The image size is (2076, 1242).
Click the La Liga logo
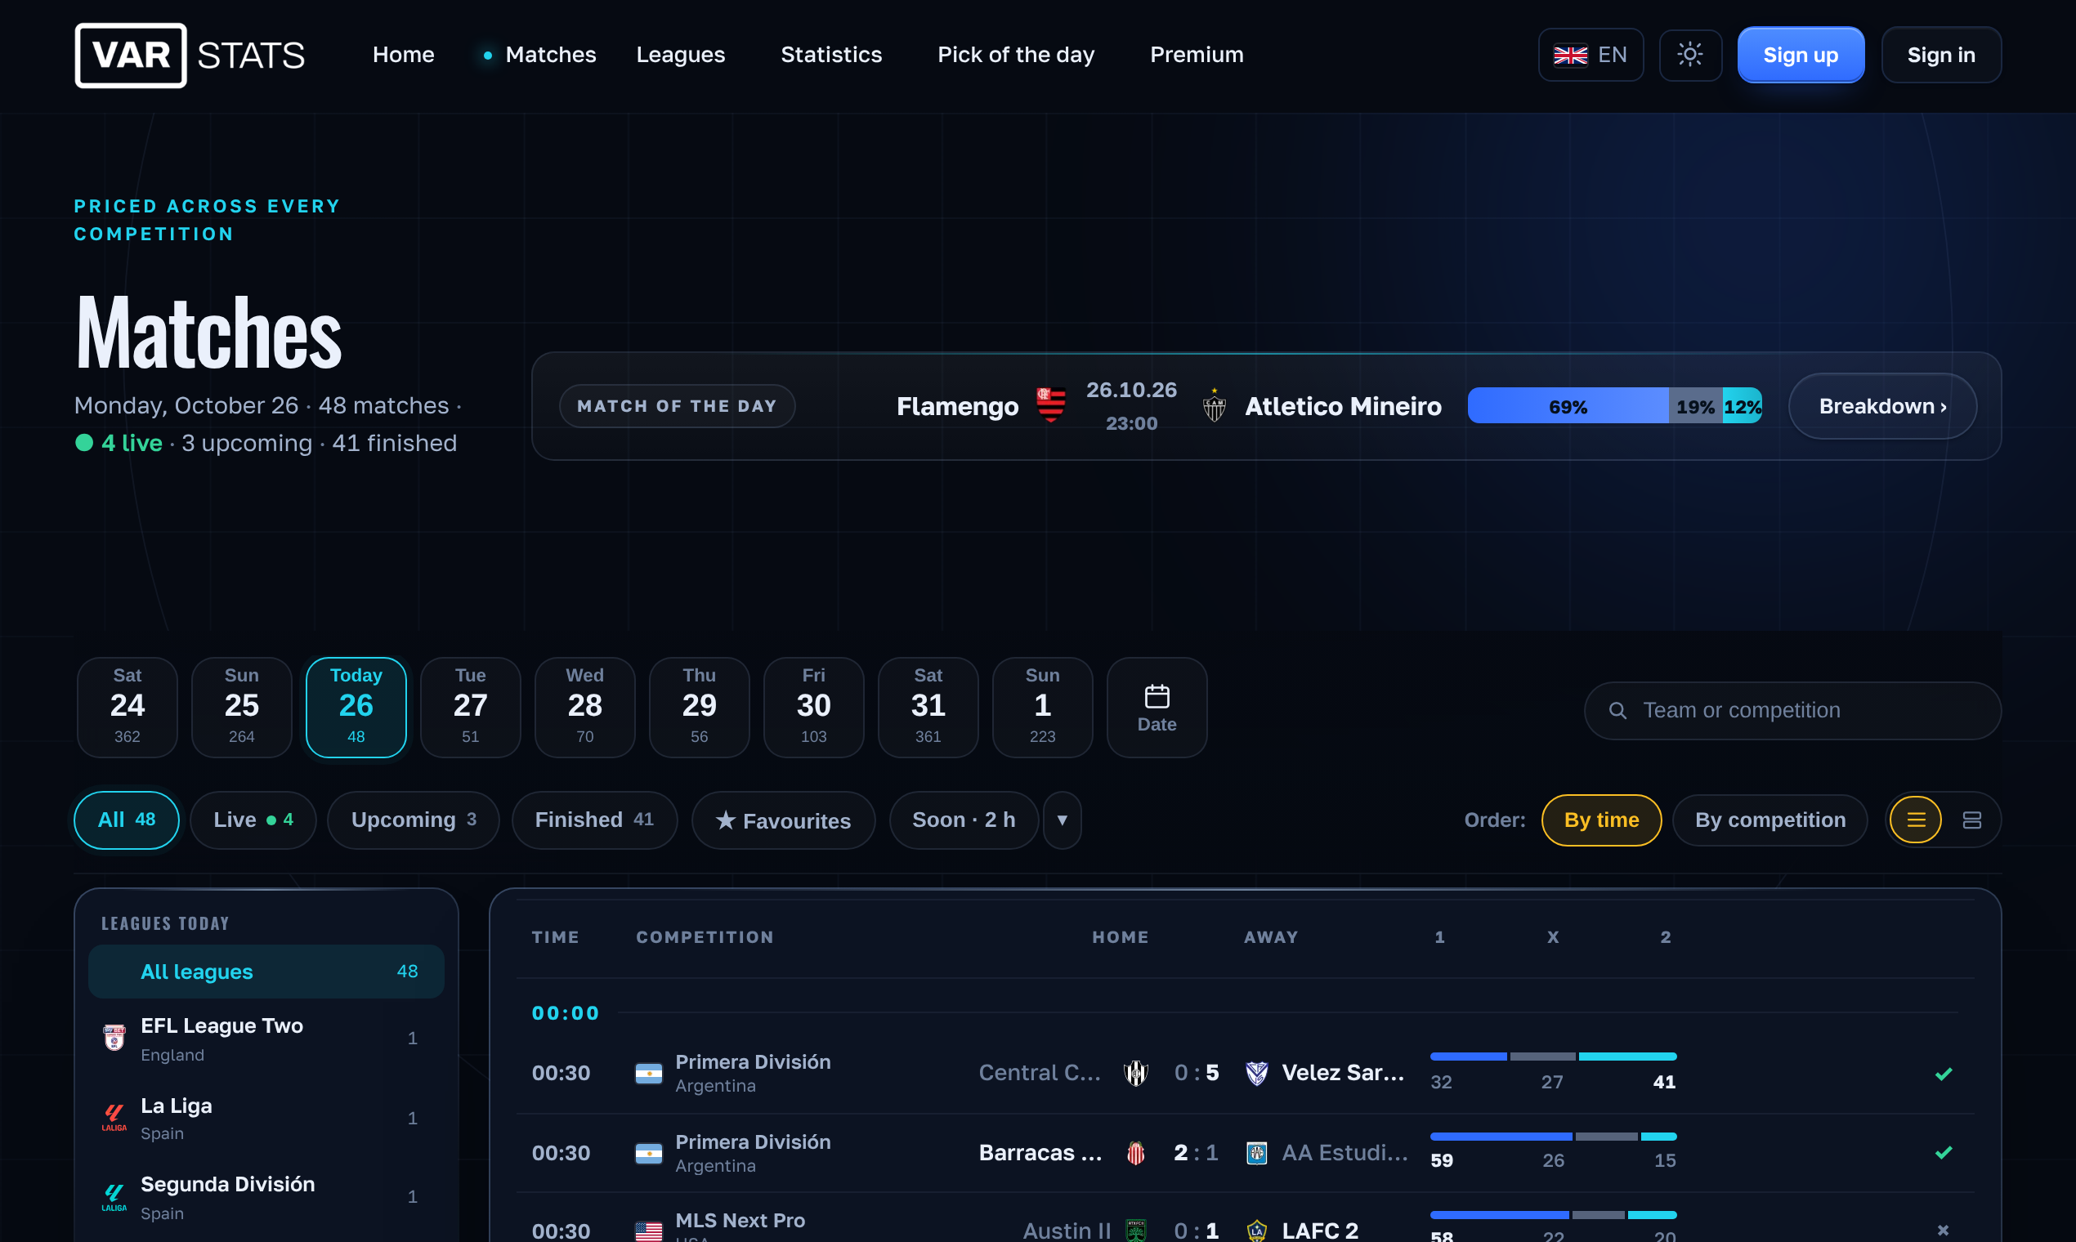[x=114, y=1118]
